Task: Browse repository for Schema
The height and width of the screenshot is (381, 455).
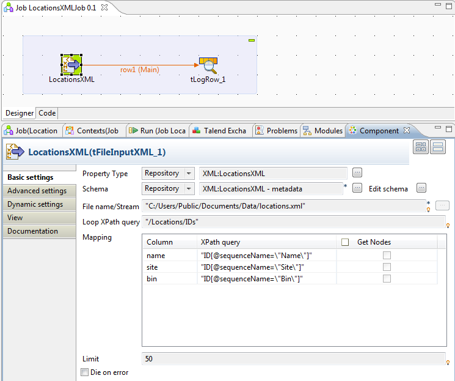Action: coord(357,188)
